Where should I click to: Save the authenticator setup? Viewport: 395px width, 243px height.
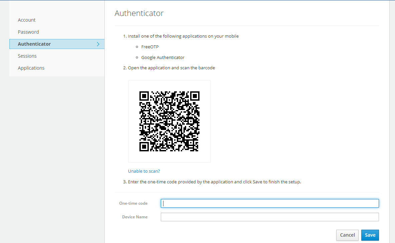370,235
